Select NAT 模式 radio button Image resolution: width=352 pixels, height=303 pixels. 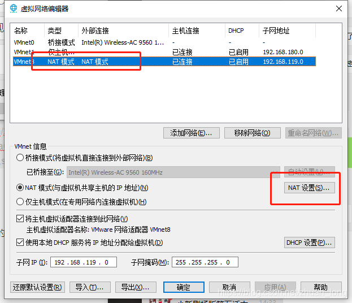(20, 188)
